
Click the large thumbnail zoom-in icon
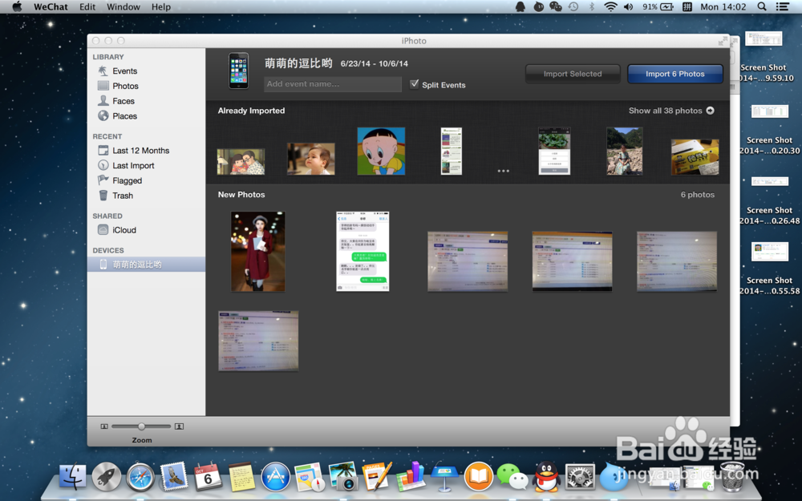pyautogui.click(x=179, y=426)
